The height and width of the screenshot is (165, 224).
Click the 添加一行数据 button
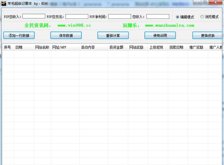19,35
